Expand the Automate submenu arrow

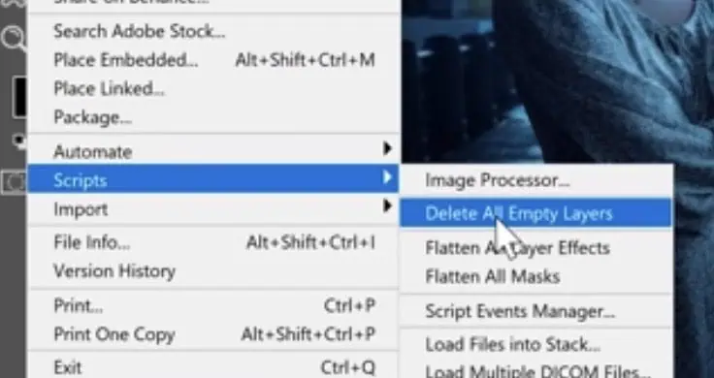tap(387, 148)
